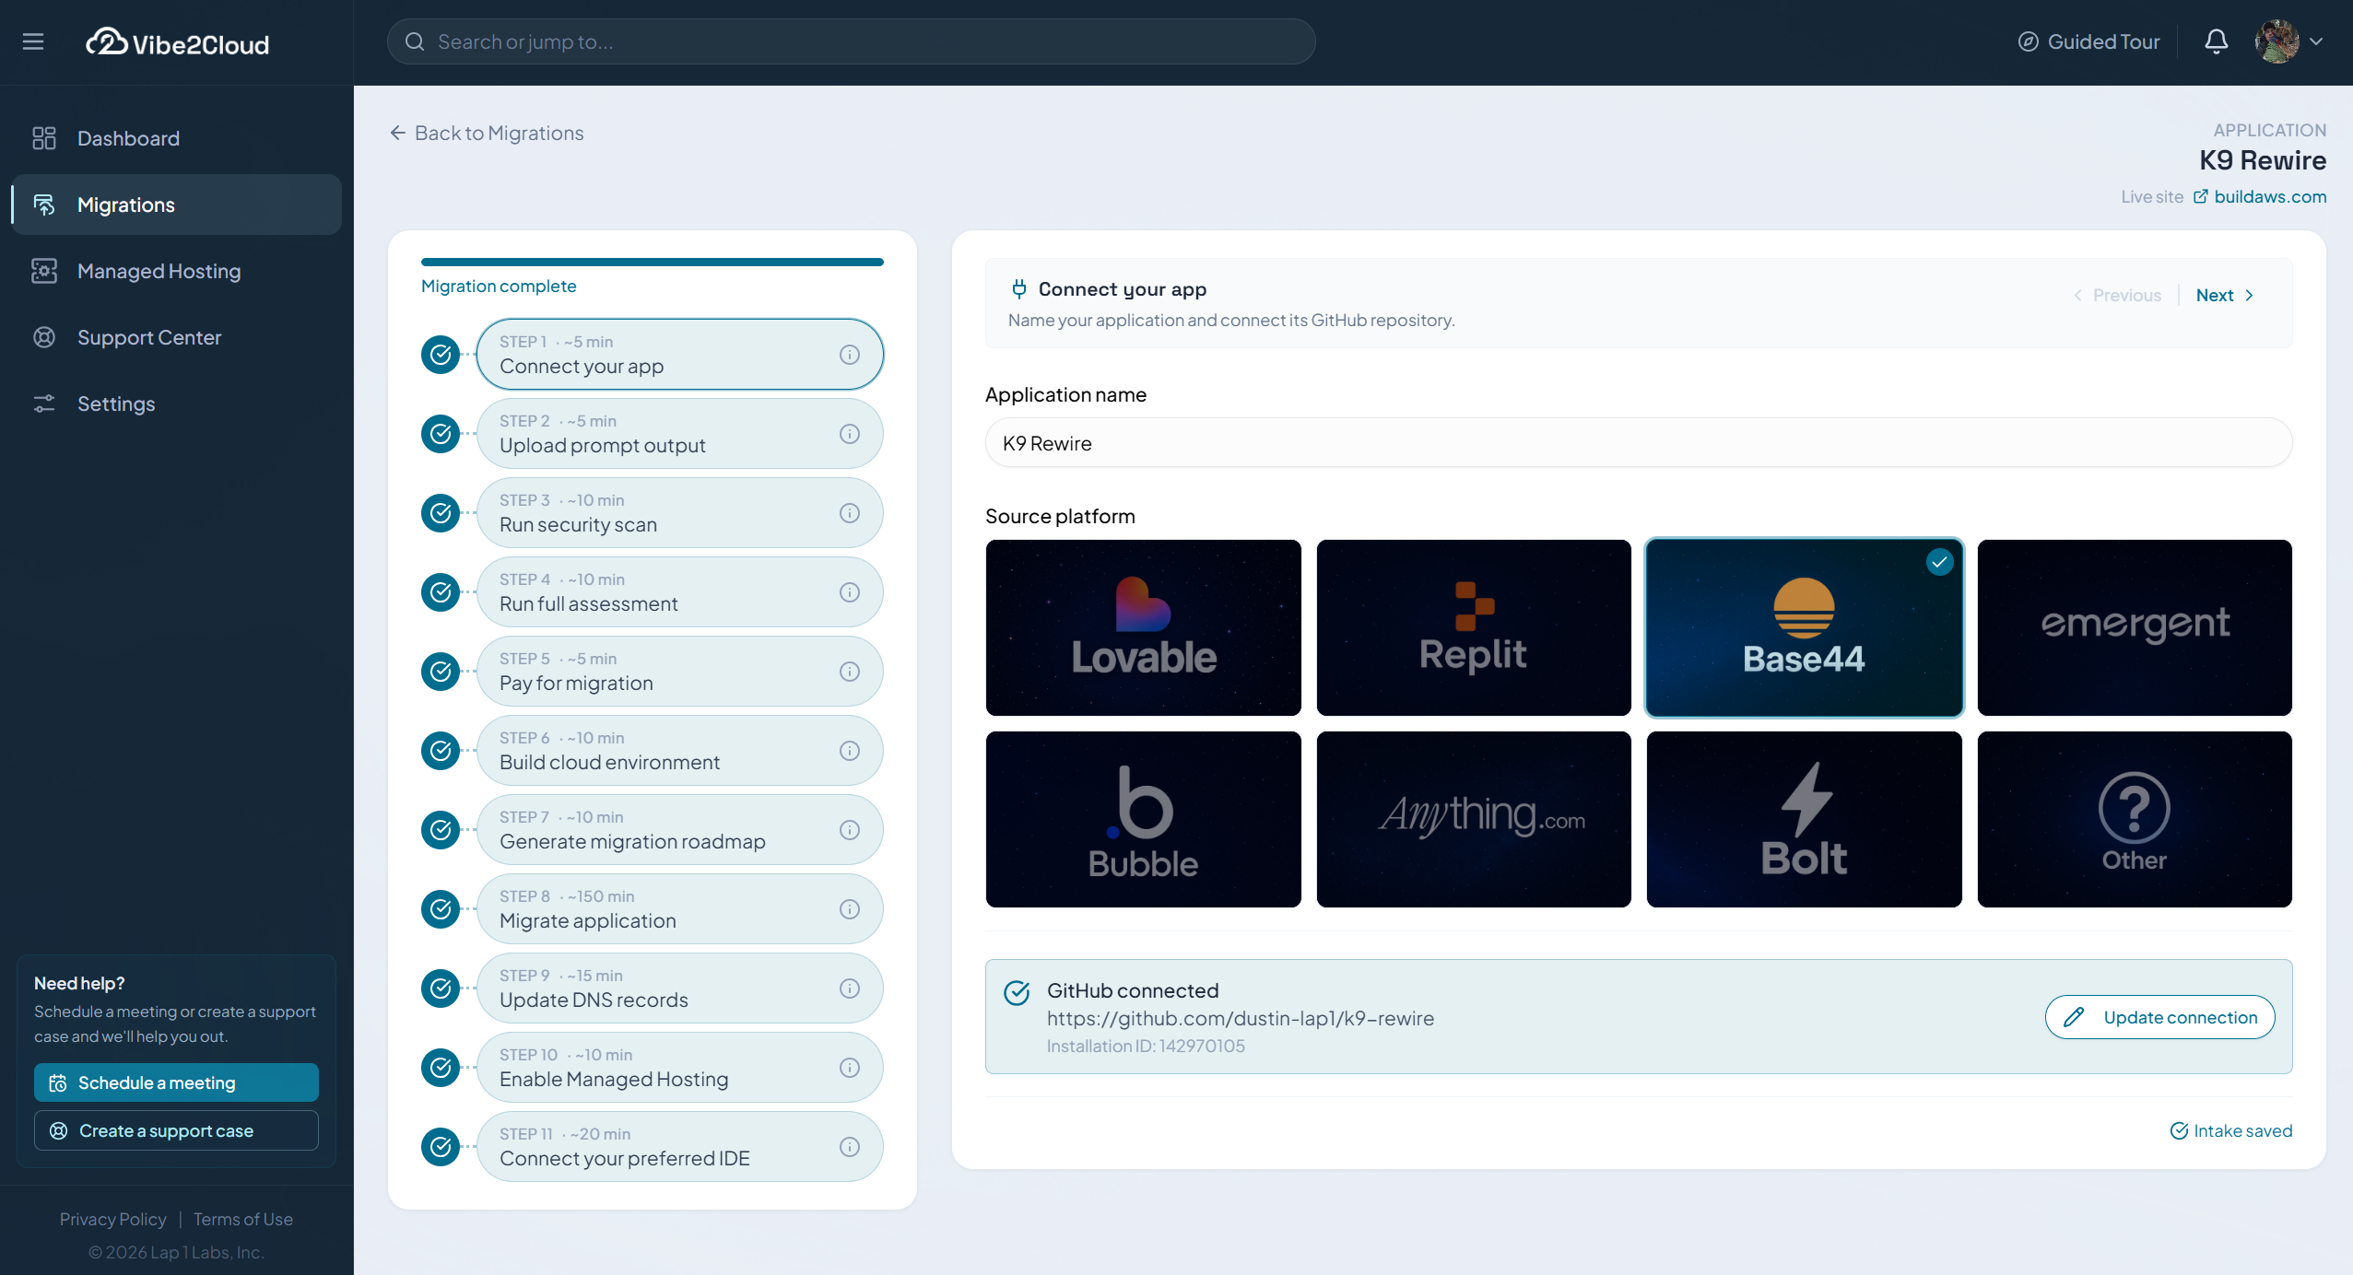Viewport: 2353px width, 1275px height.
Task: Click the GitHub connected check icon
Action: click(x=1016, y=992)
